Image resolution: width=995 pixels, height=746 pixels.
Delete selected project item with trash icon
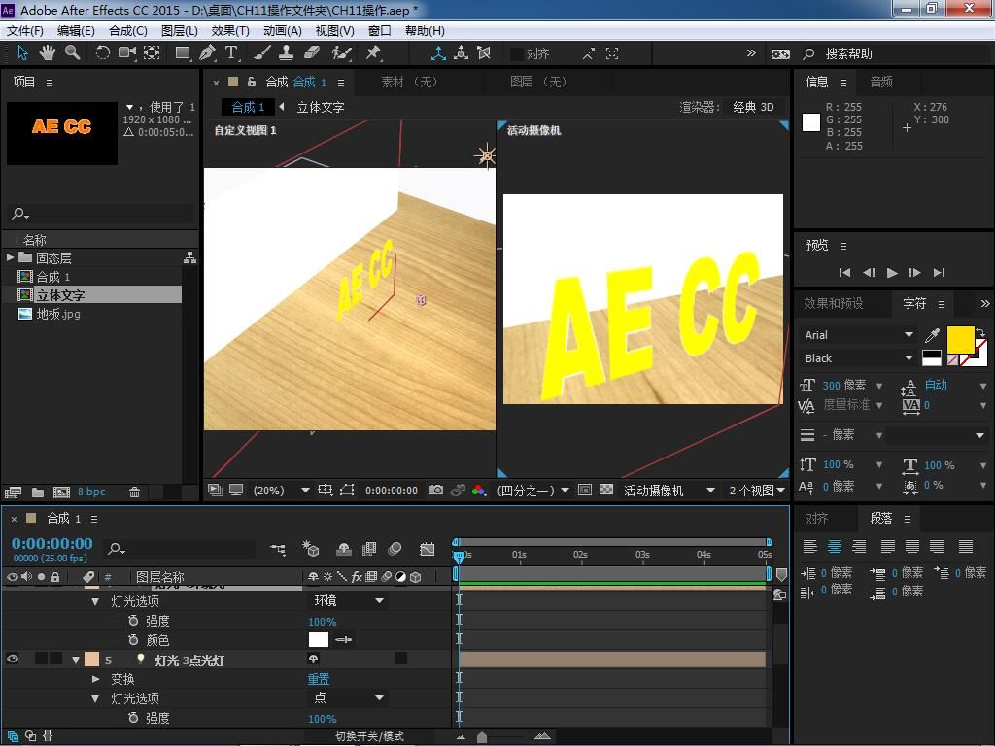134,492
